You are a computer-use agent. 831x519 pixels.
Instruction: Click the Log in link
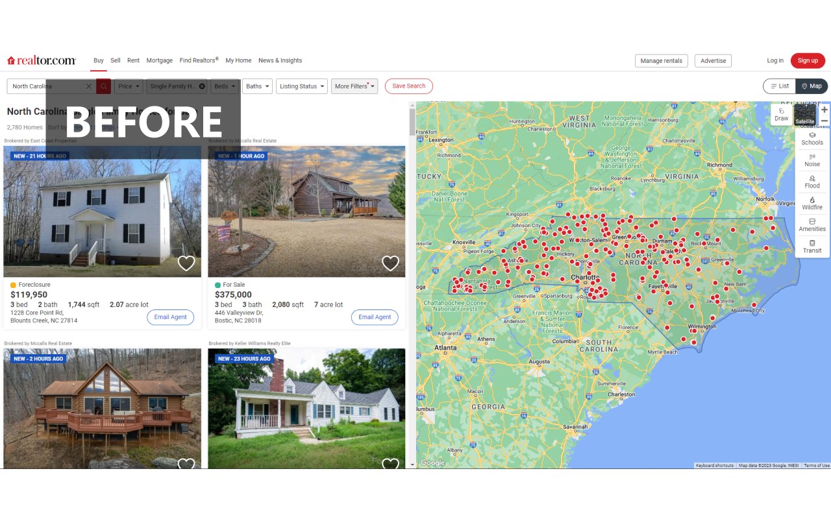pos(775,60)
